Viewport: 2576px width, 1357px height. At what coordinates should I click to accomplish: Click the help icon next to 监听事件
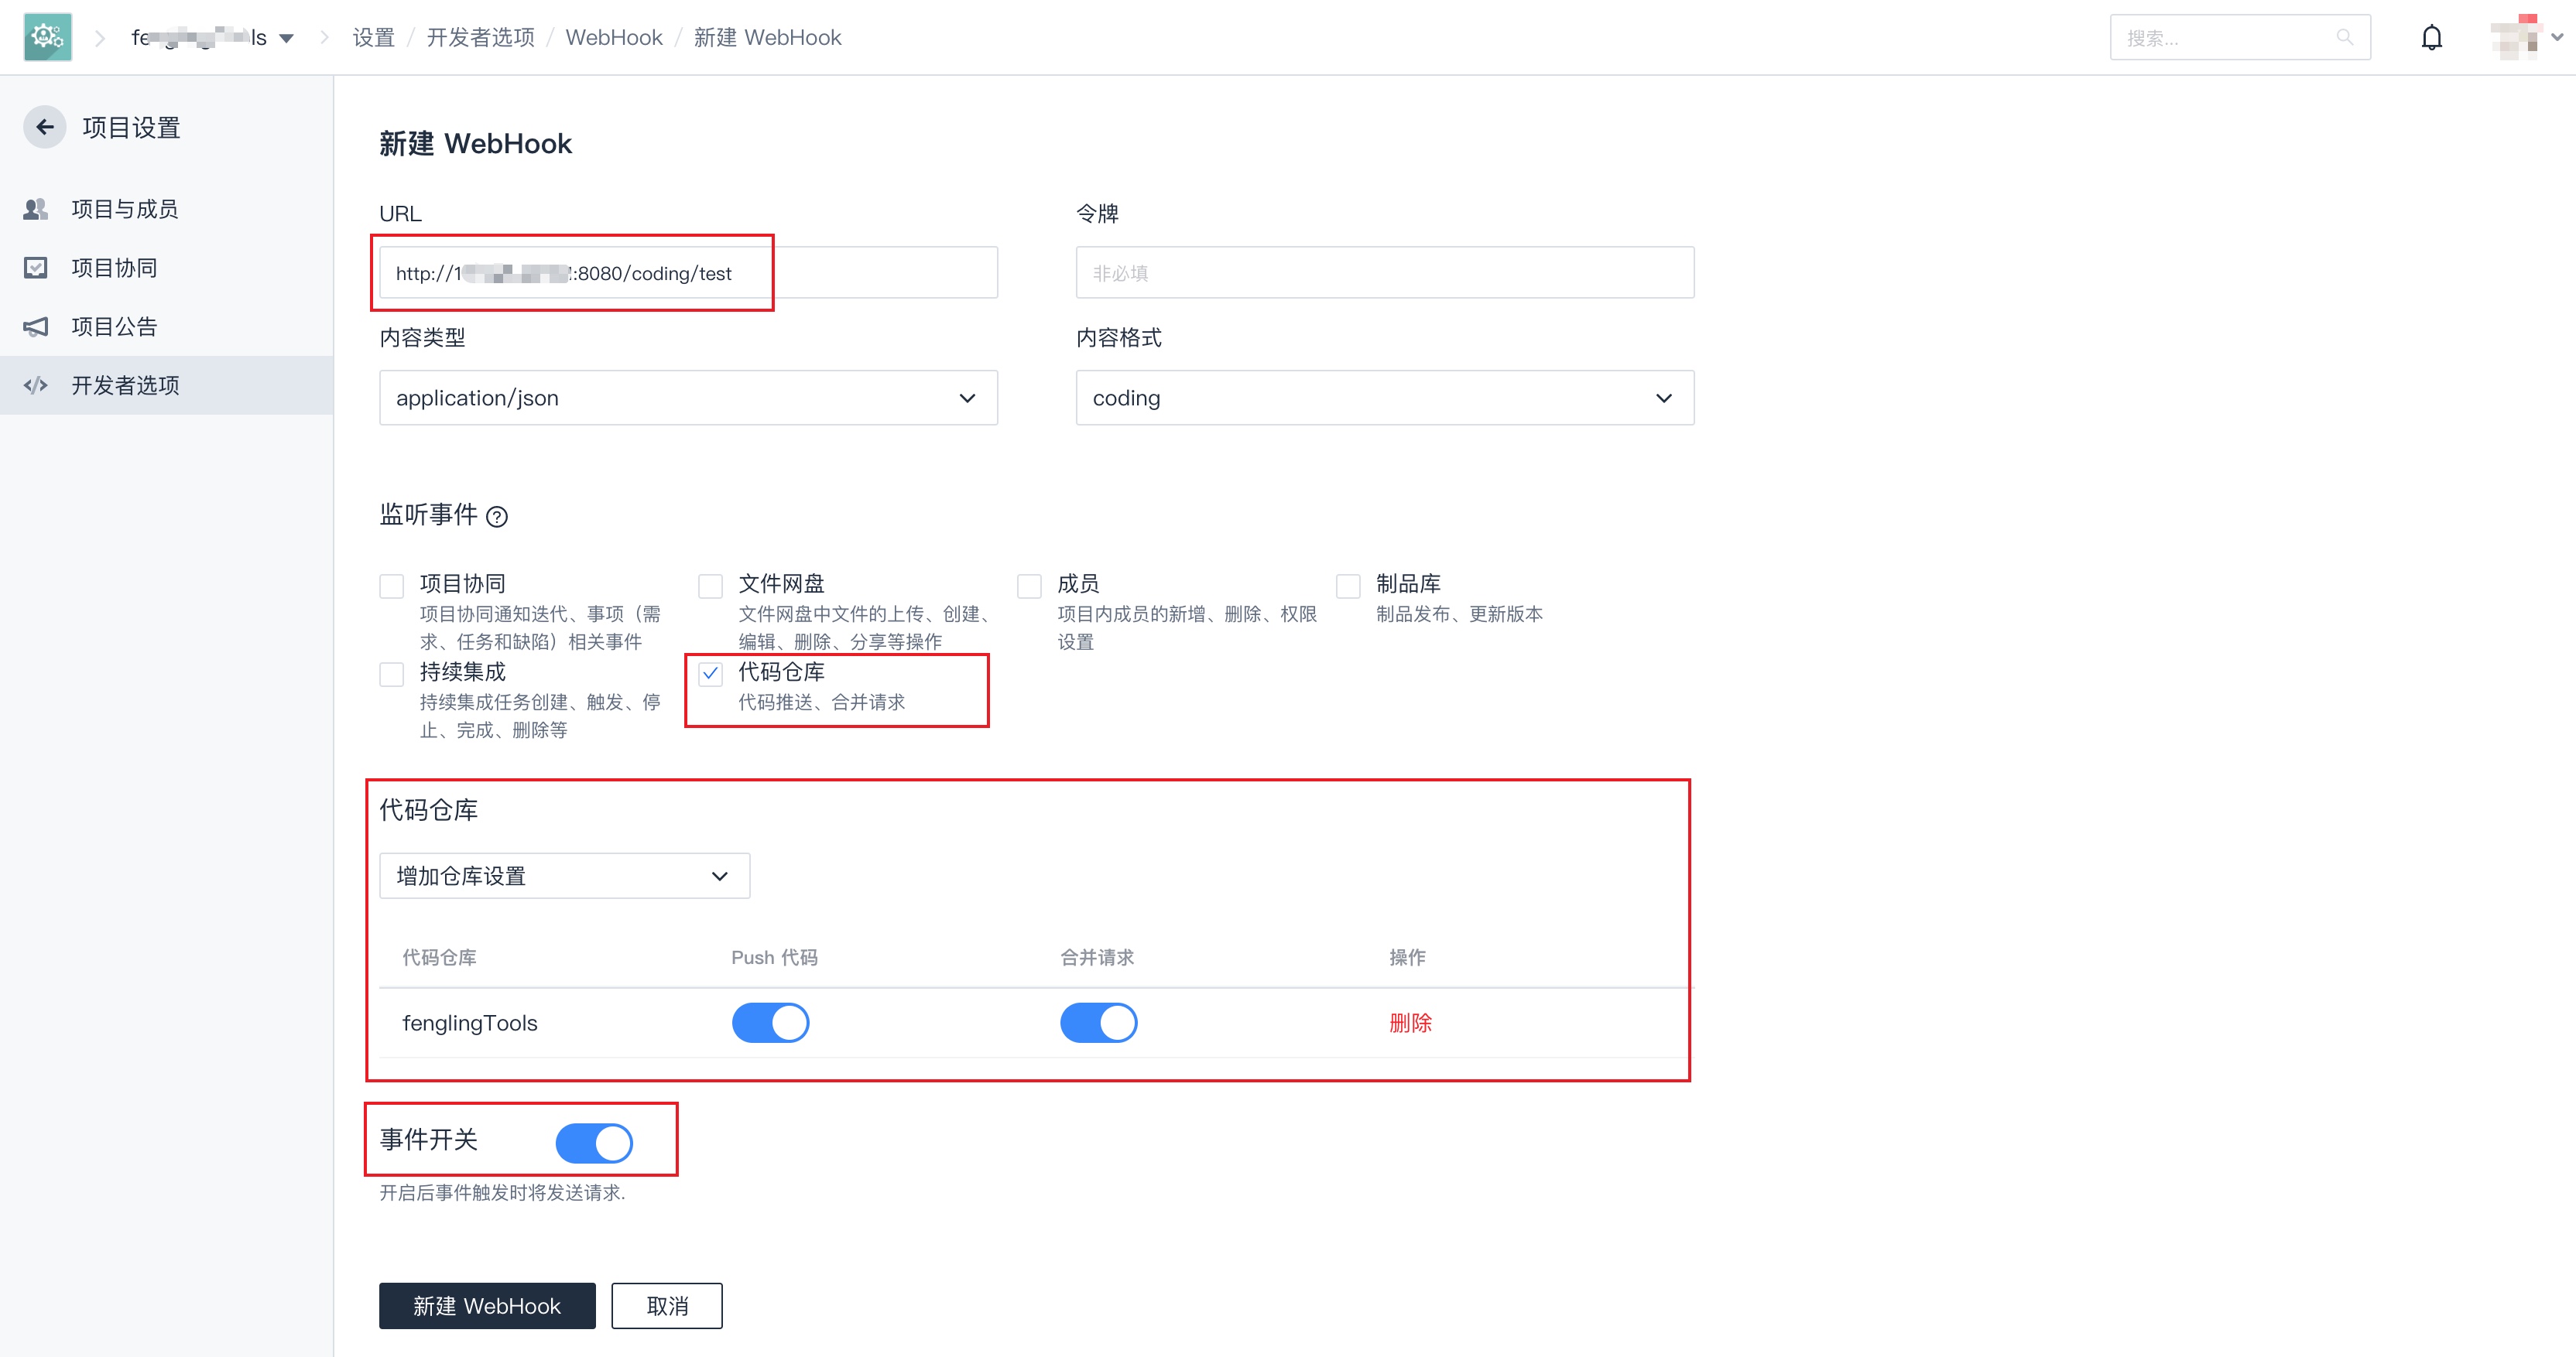click(497, 517)
